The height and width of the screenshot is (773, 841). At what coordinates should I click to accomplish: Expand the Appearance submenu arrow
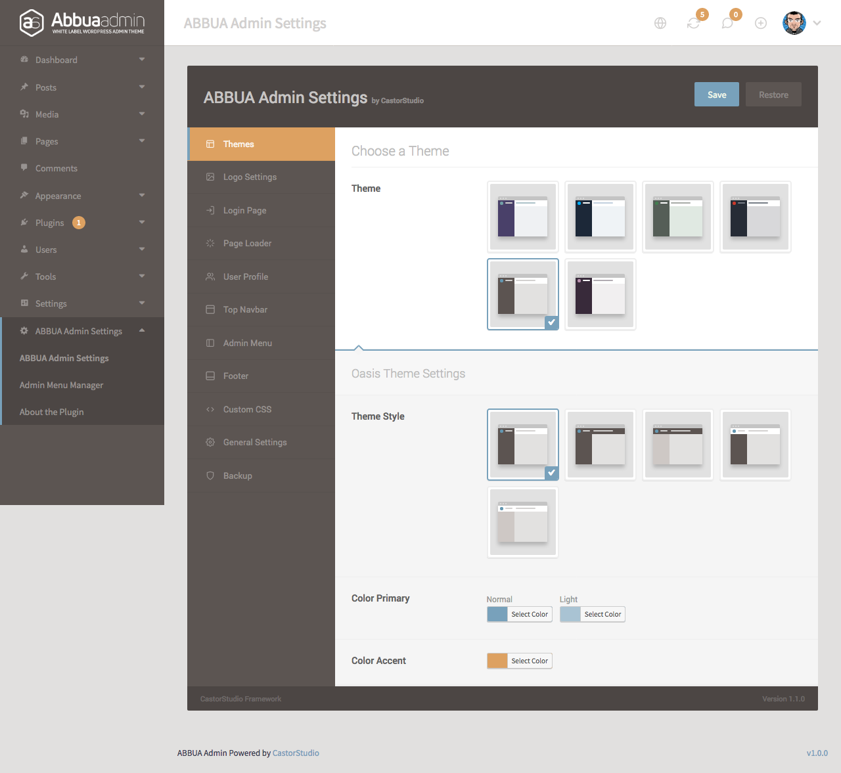coord(142,195)
